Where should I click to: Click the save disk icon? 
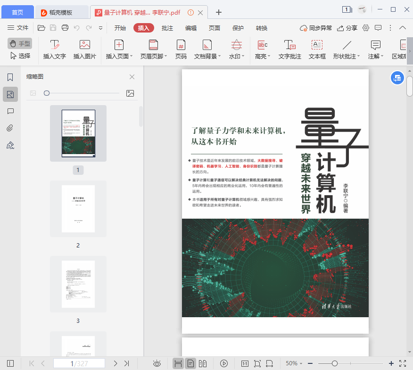coord(53,28)
